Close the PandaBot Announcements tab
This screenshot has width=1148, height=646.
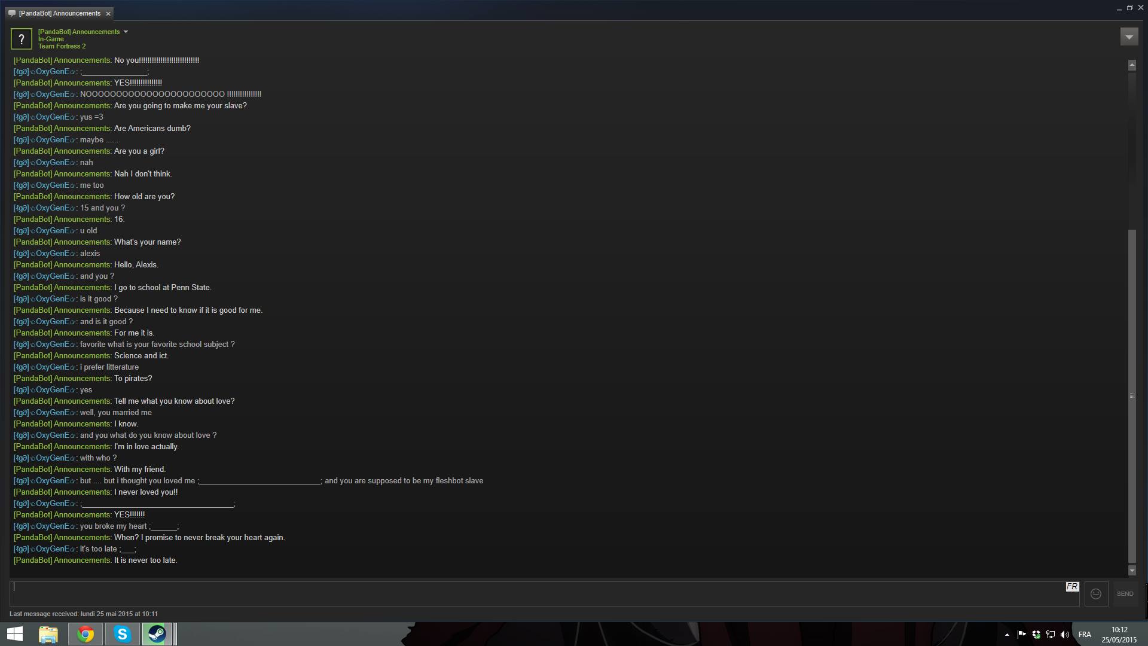[108, 13]
